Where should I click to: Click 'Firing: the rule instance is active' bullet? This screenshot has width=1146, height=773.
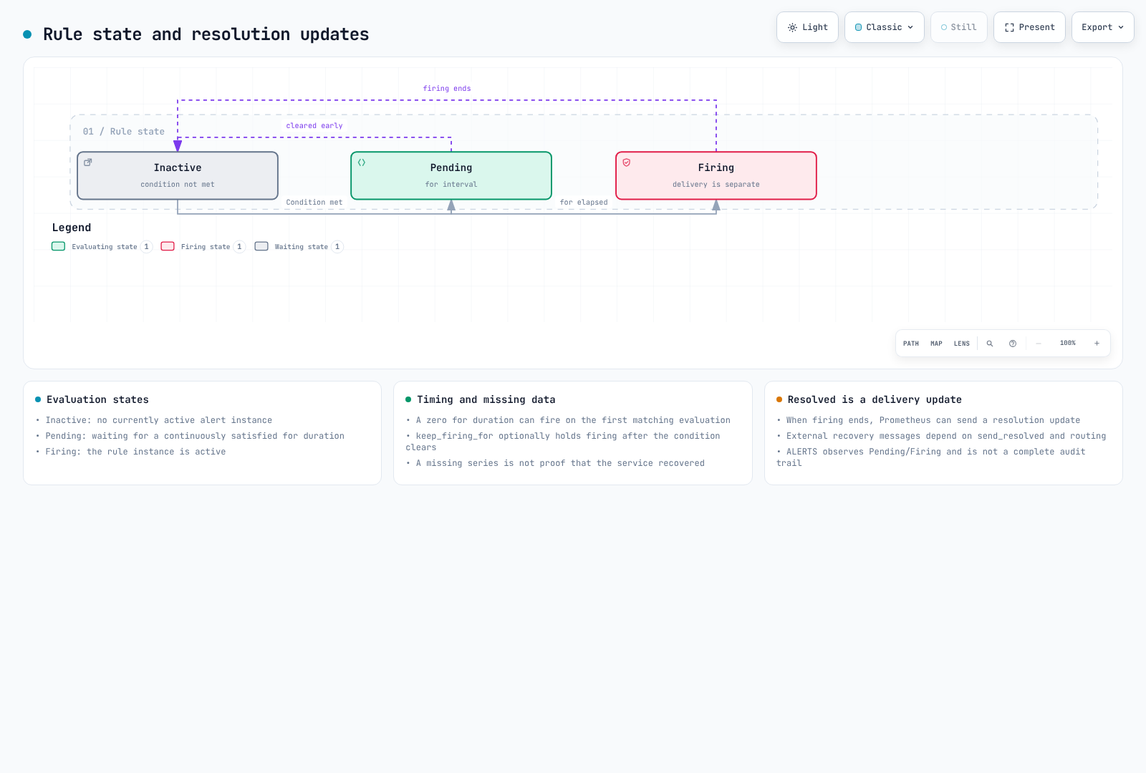coord(135,452)
